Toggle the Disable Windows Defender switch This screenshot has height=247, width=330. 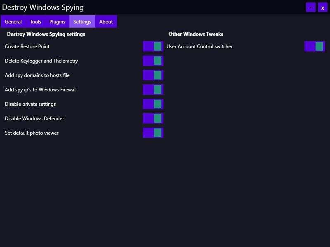(153, 119)
